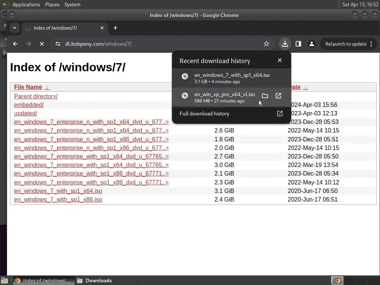View site information icon in address bar

[x=58, y=44]
